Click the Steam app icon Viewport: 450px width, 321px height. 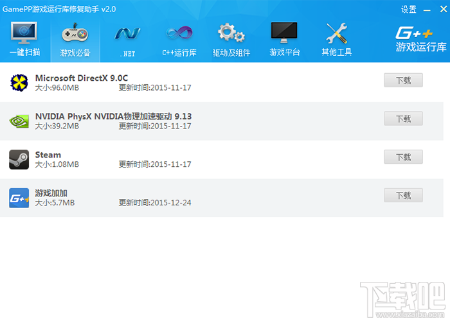(19, 159)
